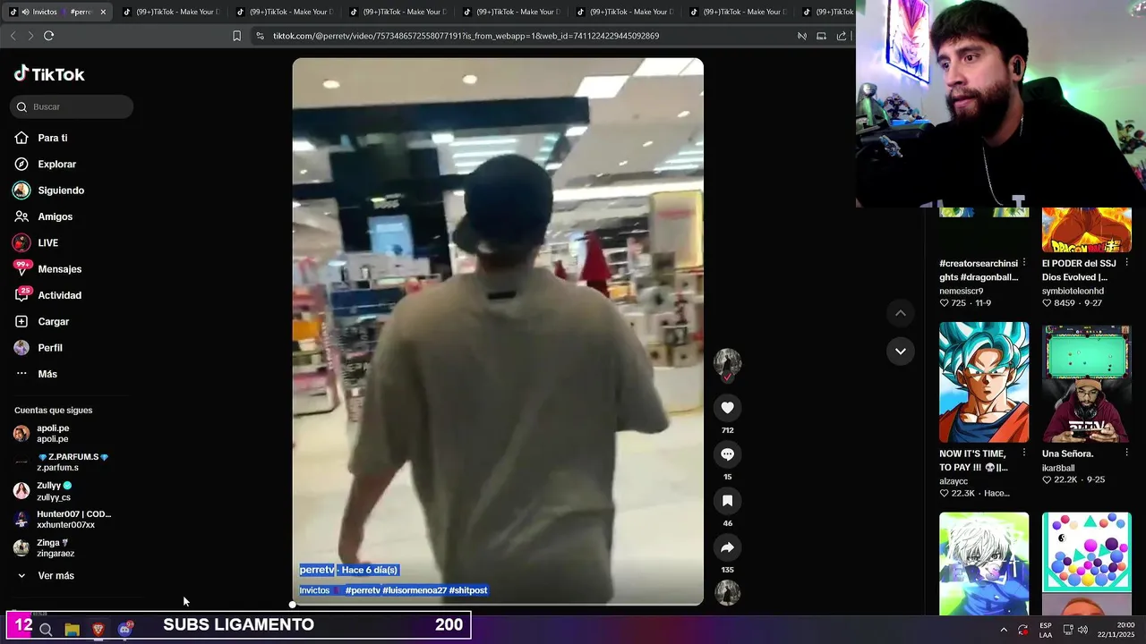Viewport: 1146px width, 644px height.
Task: Like the video with heart icon
Action: pyautogui.click(x=727, y=408)
